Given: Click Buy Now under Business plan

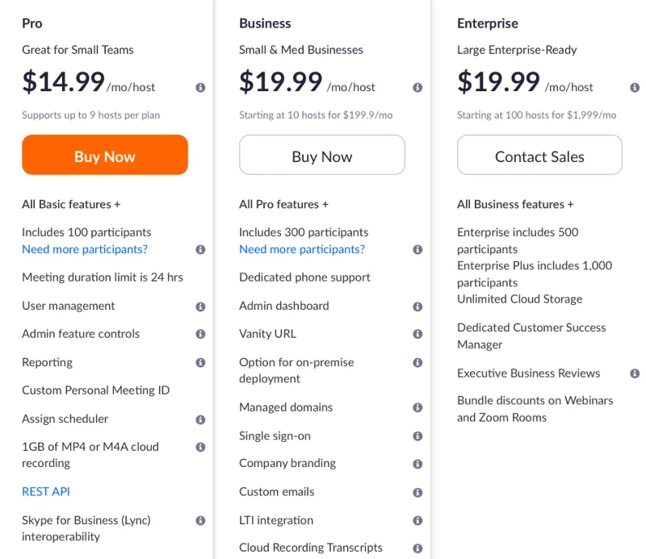Looking at the screenshot, I should (x=321, y=156).
